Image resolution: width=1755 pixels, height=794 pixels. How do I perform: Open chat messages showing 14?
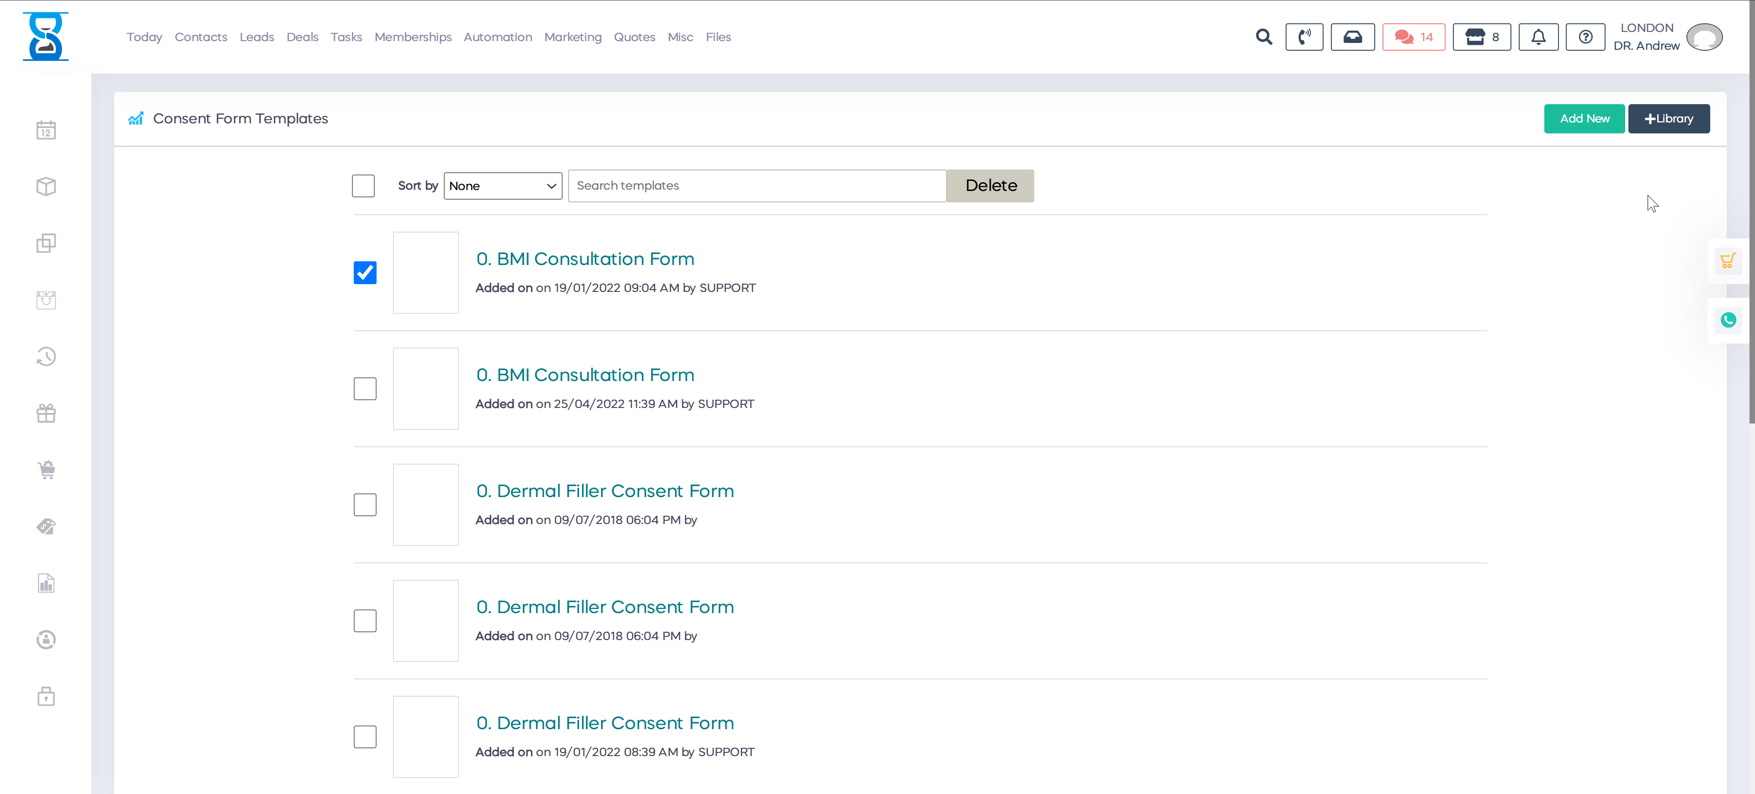[x=1413, y=37]
